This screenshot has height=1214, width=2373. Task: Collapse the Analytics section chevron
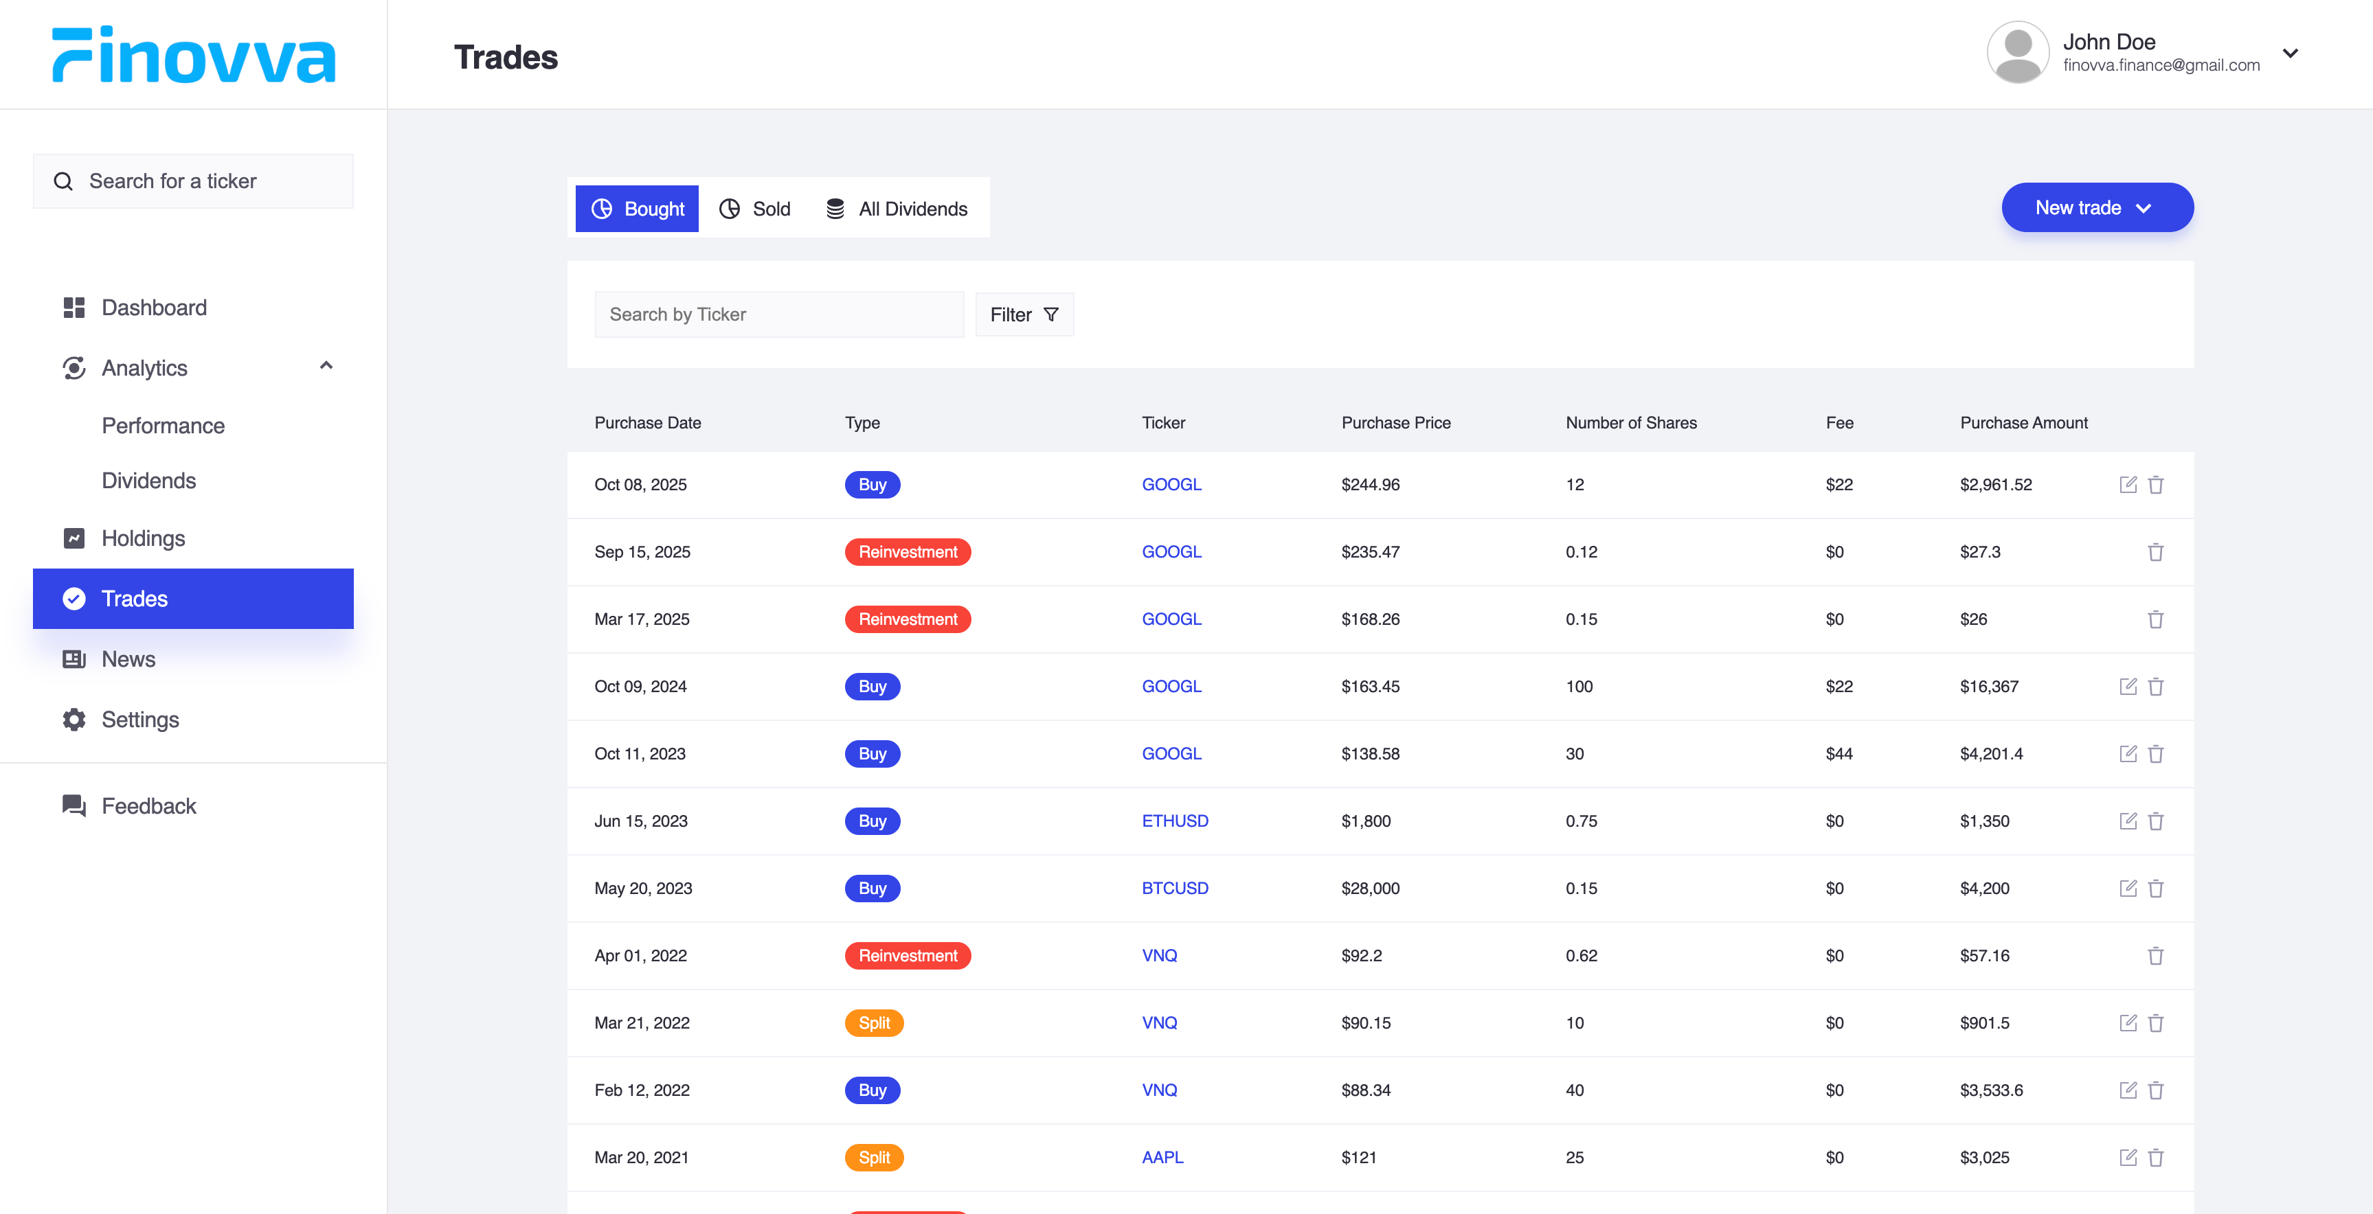pos(326,366)
